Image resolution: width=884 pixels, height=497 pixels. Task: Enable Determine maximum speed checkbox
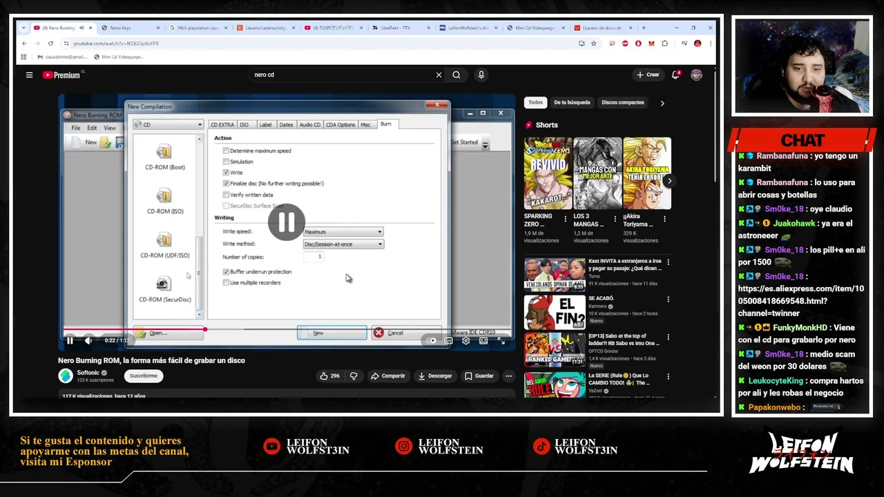226,150
